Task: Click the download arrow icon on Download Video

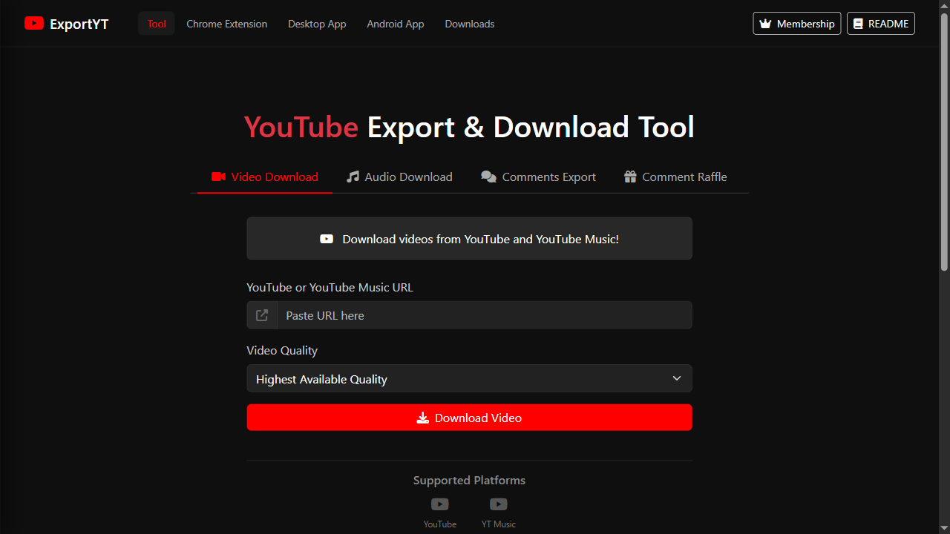Action: click(x=423, y=418)
